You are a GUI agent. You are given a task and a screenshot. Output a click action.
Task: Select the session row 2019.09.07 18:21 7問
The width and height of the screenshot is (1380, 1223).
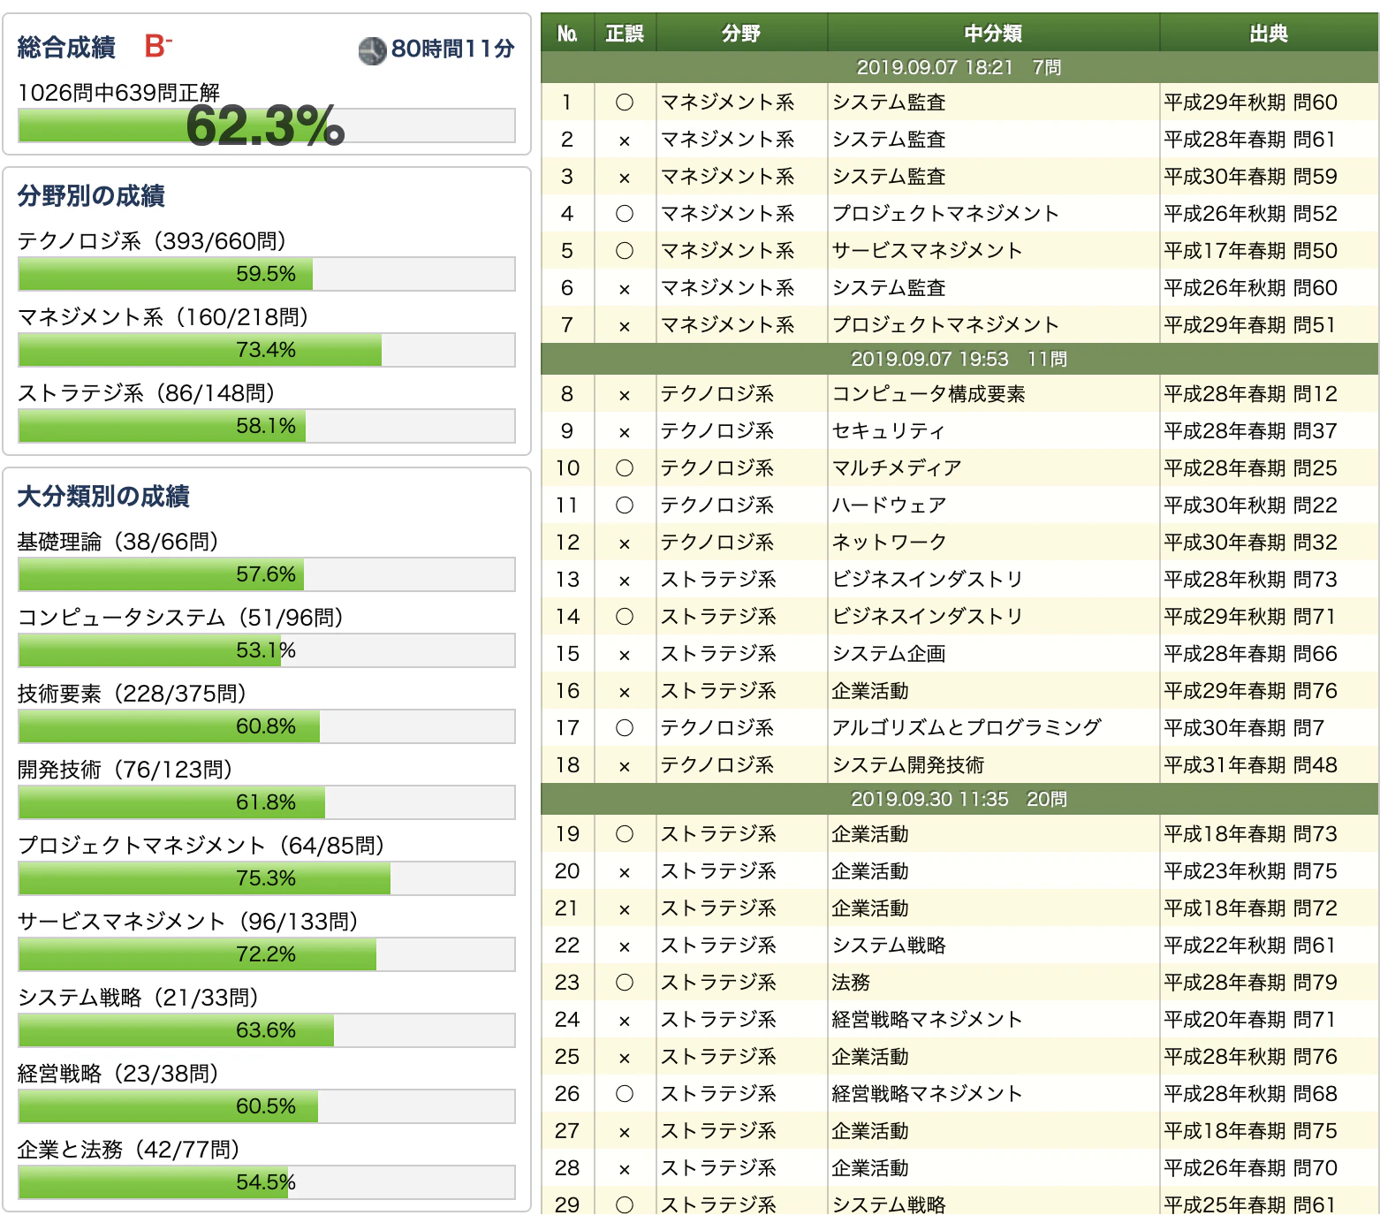pyautogui.click(x=959, y=67)
